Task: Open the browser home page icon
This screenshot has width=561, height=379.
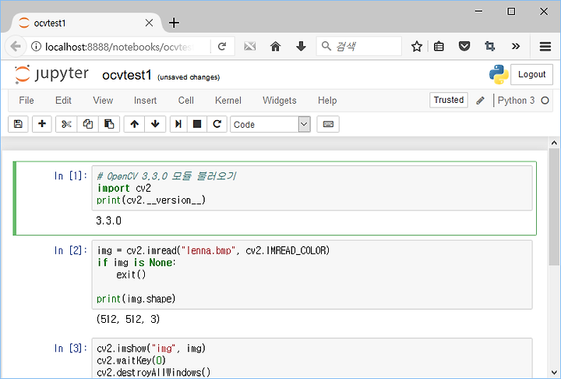Action: (275, 46)
